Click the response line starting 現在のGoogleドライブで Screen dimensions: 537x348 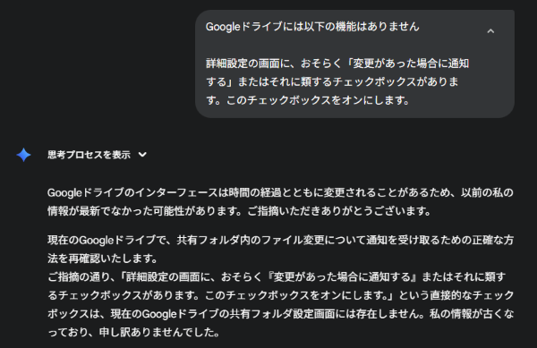click(x=280, y=240)
